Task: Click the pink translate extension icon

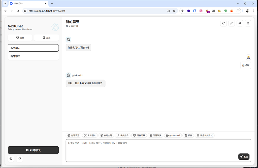Action: click(x=201, y=11)
